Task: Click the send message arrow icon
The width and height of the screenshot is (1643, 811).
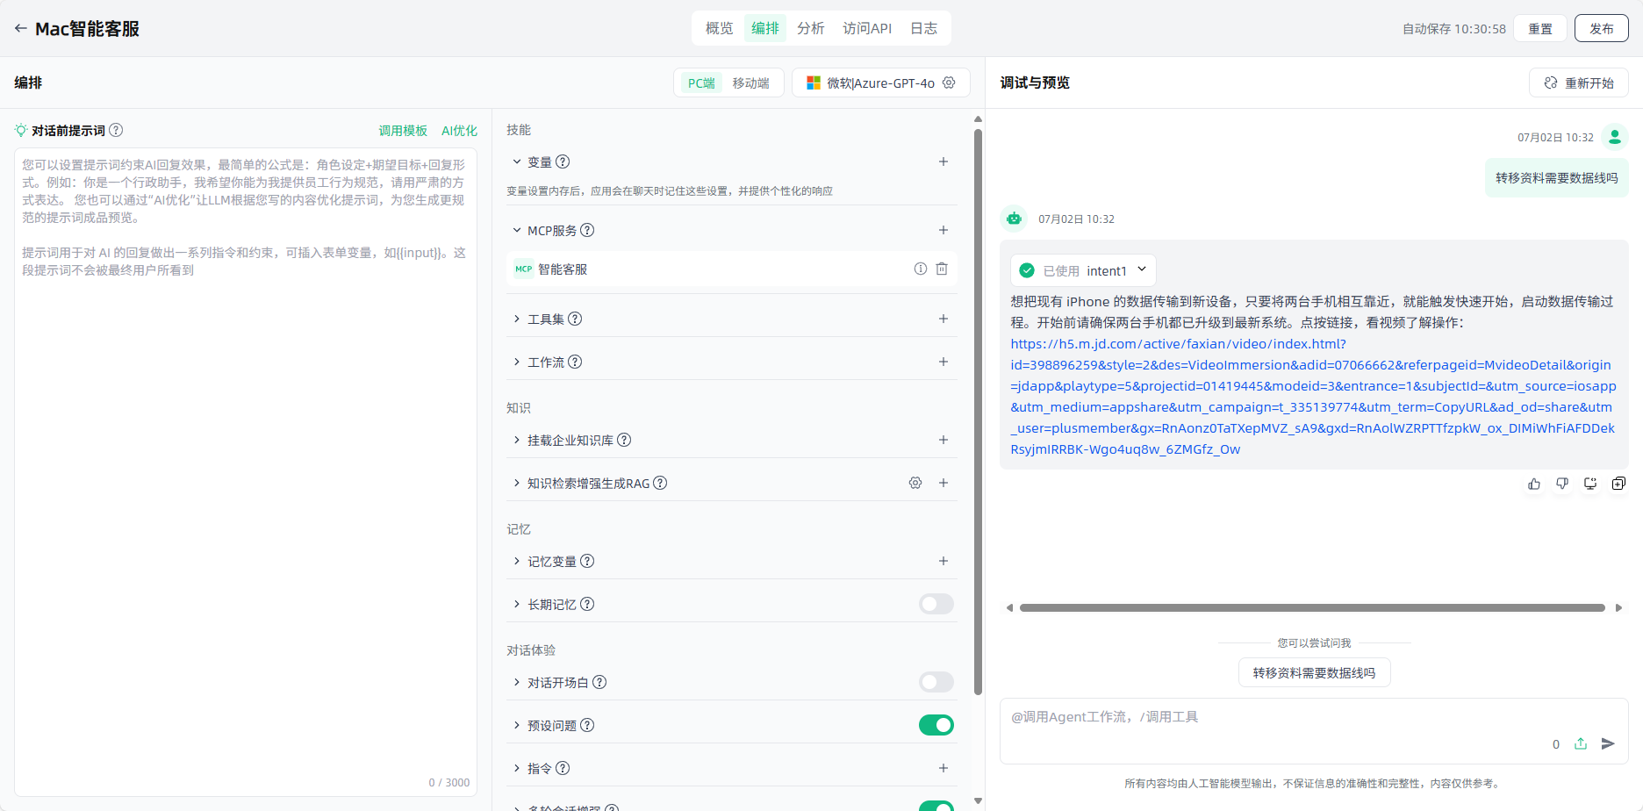Action: tap(1608, 743)
